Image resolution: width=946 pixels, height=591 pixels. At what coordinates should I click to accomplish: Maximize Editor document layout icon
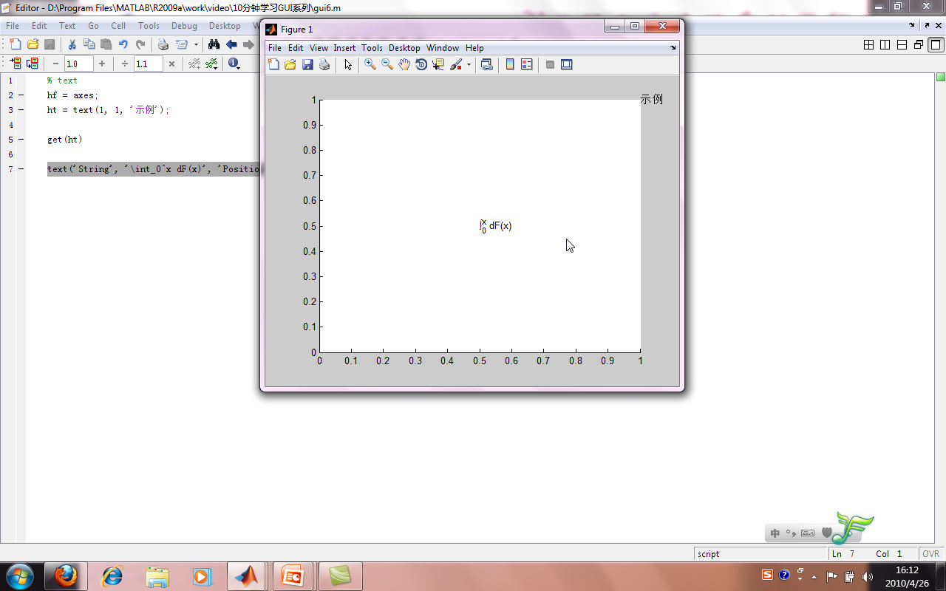[x=936, y=45]
